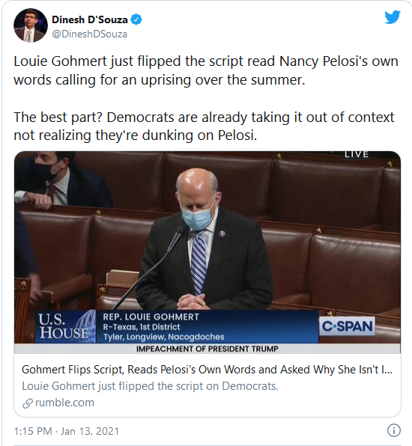This screenshot has width=412, height=446.
Task: Click the 1:15 PM · Jan 13, 2021 timestamp
Action: coord(67,431)
